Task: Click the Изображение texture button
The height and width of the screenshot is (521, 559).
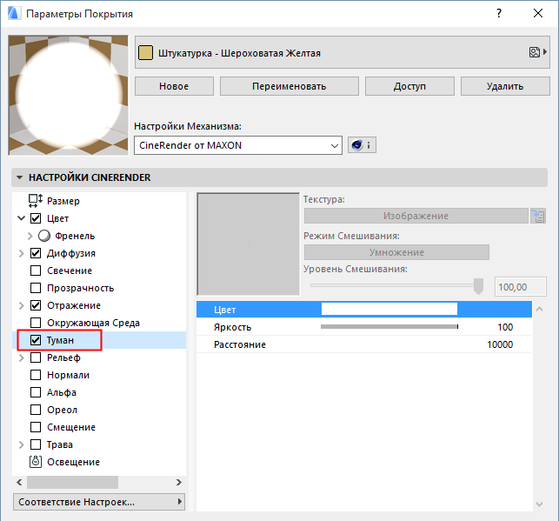Action: click(x=416, y=216)
